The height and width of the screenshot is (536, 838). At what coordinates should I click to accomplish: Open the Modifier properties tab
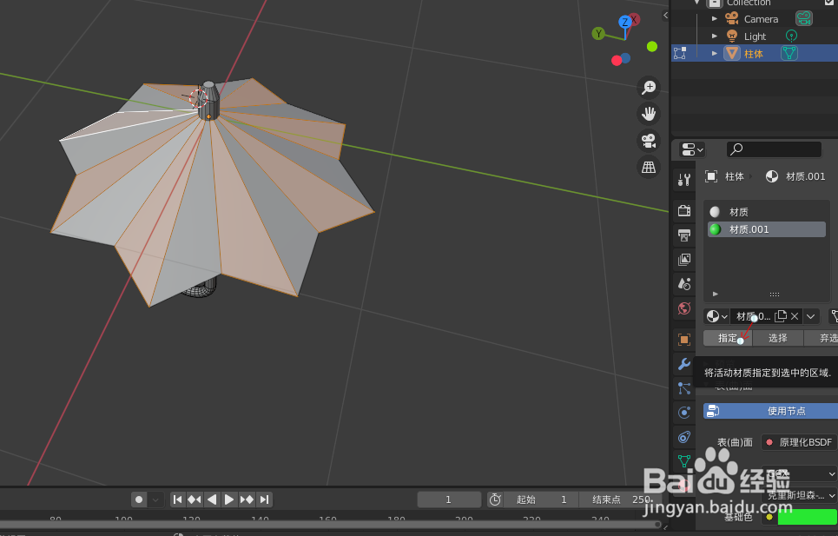(x=683, y=363)
